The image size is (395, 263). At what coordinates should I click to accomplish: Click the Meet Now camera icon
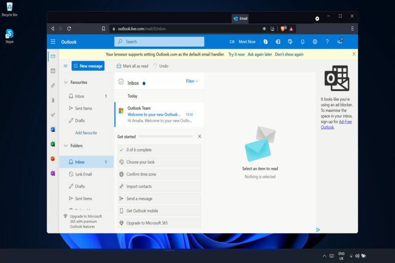tap(232, 42)
